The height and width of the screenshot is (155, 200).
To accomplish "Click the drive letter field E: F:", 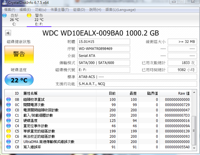I will (104, 70).
